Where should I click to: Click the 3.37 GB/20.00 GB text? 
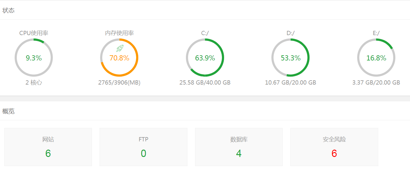[376, 82]
